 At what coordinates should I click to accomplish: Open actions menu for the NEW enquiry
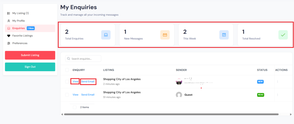pos(277,82)
